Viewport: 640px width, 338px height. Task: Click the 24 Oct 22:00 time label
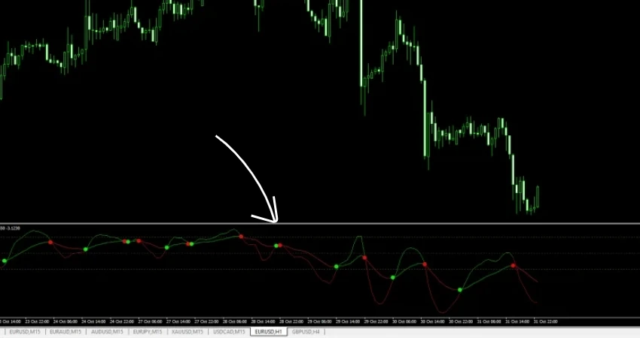click(122, 321)
